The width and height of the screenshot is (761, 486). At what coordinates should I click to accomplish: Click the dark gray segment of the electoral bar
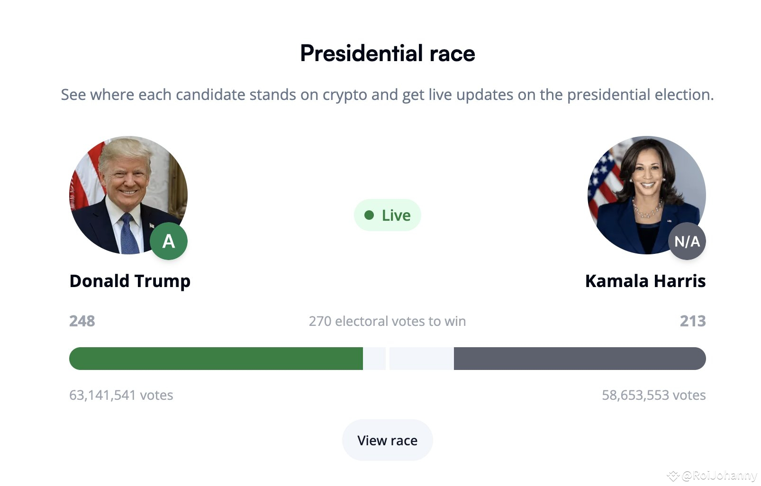tap(580, 359)
